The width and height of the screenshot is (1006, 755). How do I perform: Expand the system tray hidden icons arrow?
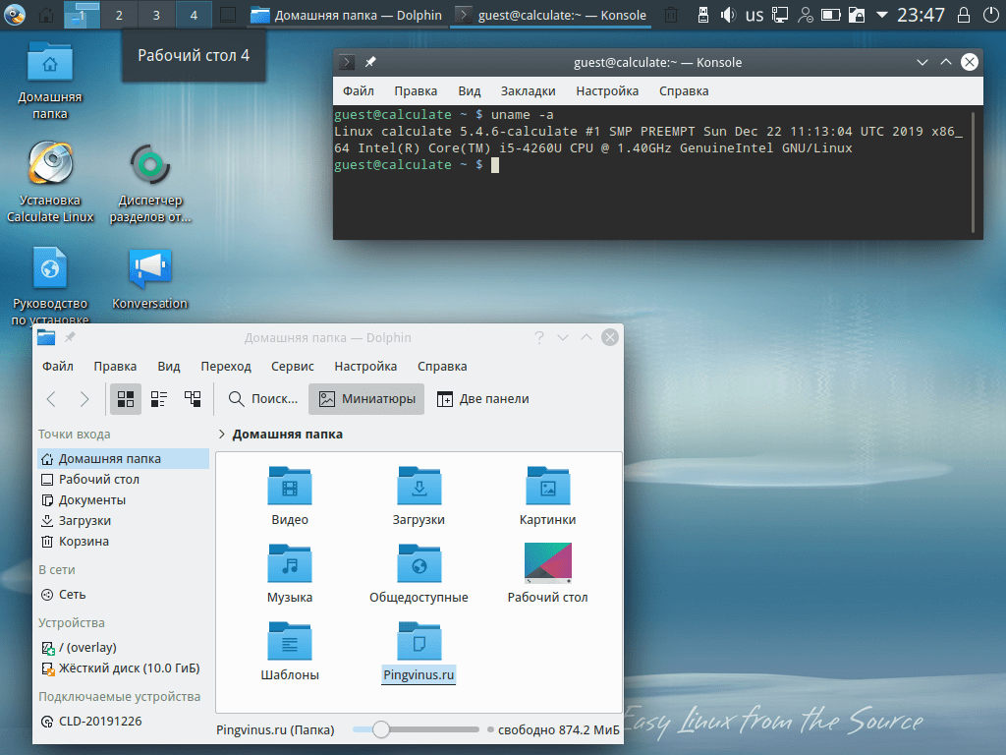click(882, 15)
